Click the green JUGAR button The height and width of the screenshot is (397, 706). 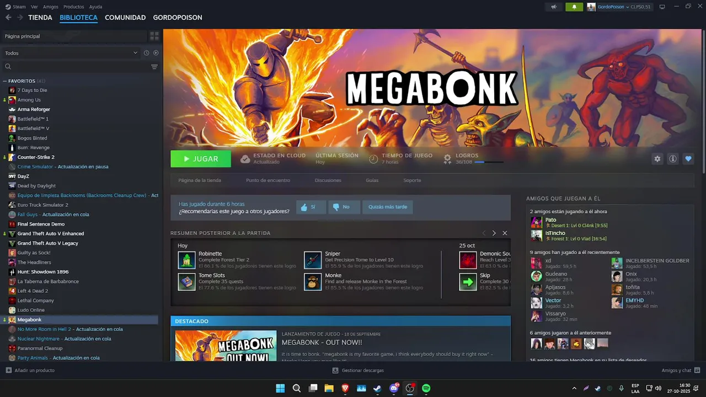pos(201,159)
